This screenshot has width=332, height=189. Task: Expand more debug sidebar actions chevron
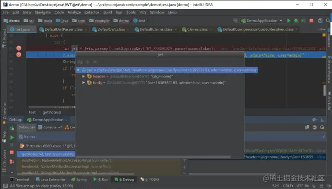12,172
